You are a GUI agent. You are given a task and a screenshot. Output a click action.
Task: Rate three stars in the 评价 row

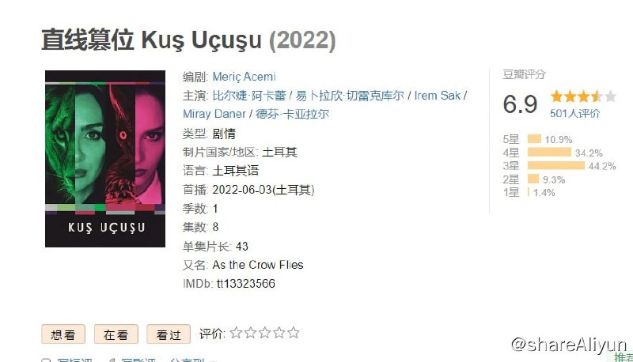click(265, 333)
